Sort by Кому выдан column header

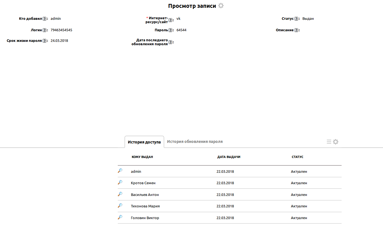point(142,157)
